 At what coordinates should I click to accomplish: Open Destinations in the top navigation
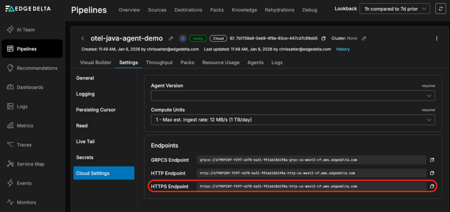click(x=188, y=10)
